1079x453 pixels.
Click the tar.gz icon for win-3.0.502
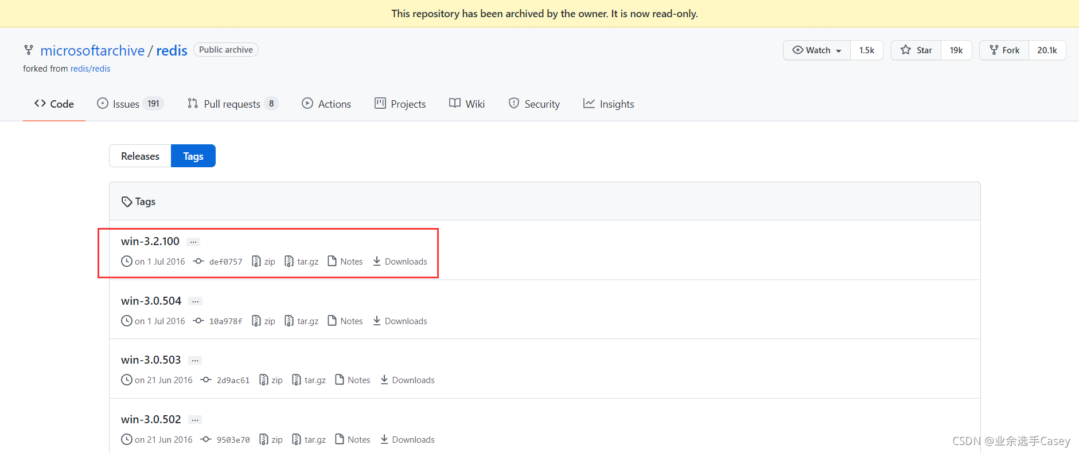(297, 439)
